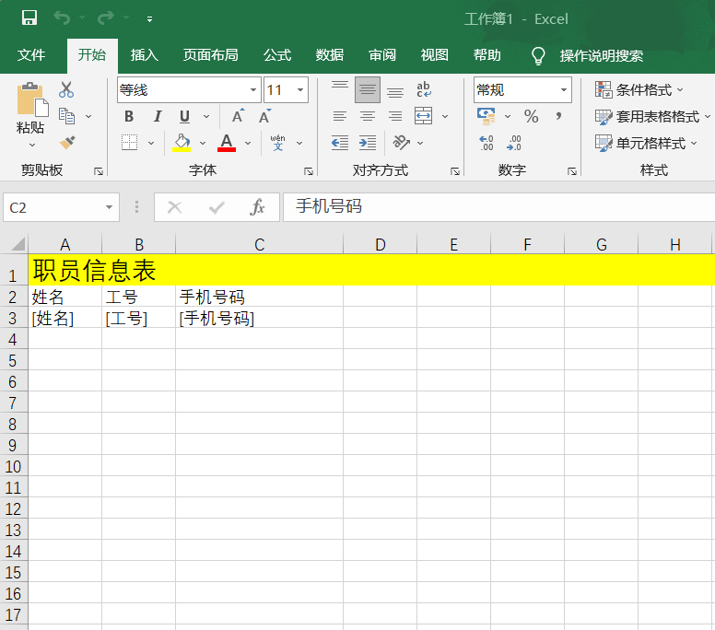
Task: Open Conditional Formatting (条件格式) menu
Action: [x=639, y=90]
